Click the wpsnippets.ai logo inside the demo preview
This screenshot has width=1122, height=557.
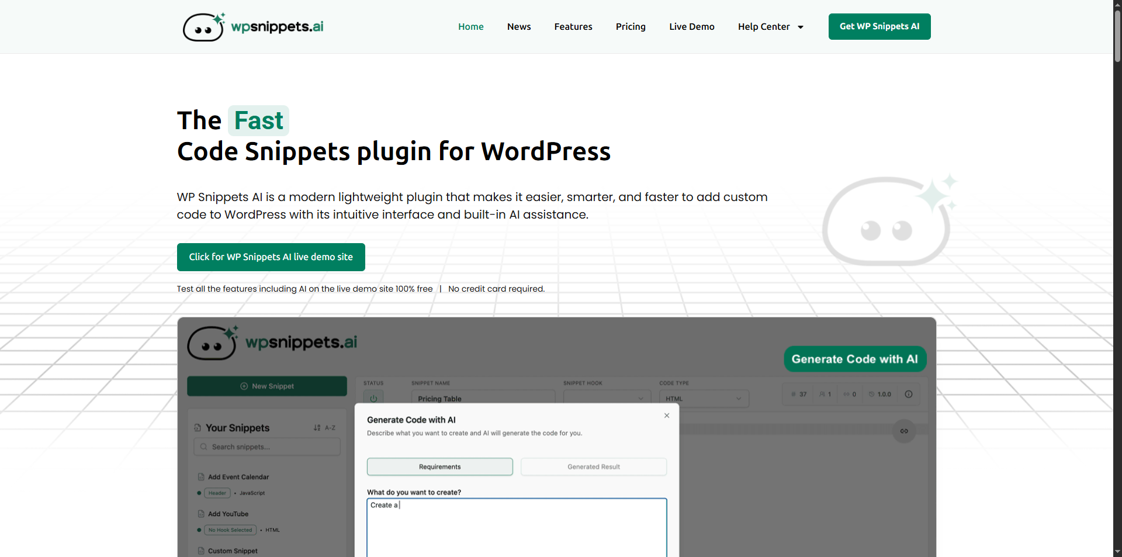coord(272,342)
